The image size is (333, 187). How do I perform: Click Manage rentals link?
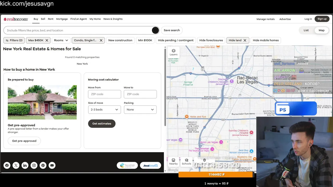[x=266, y=19]
